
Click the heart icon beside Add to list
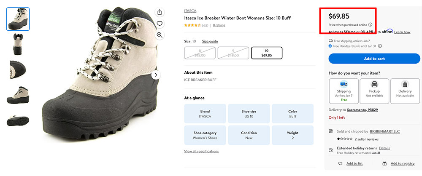[340, 163]
